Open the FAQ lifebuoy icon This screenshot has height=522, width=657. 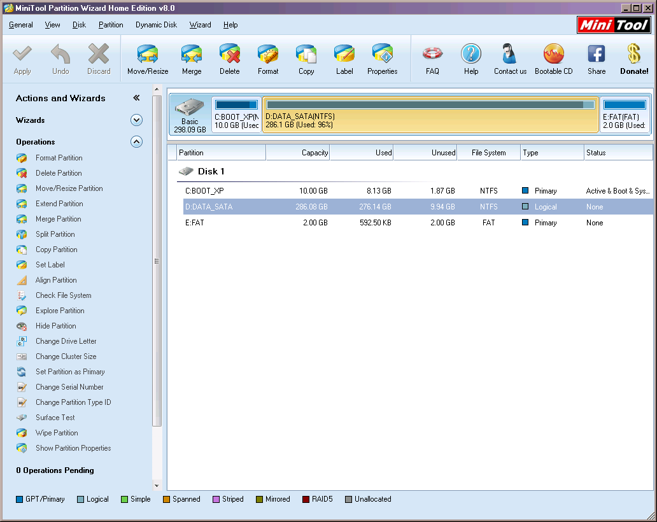432,54
